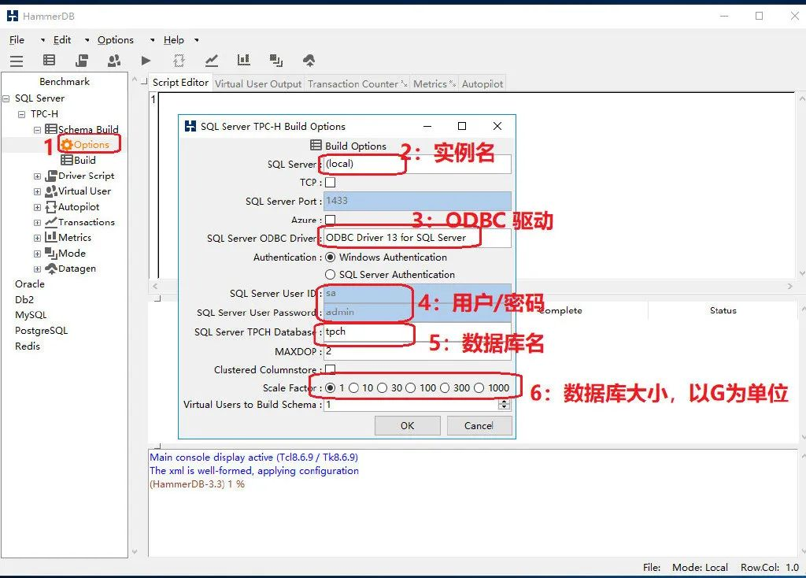
Task: Switch to the Virtual User Output tab
Action: click(x=258, y=83)
